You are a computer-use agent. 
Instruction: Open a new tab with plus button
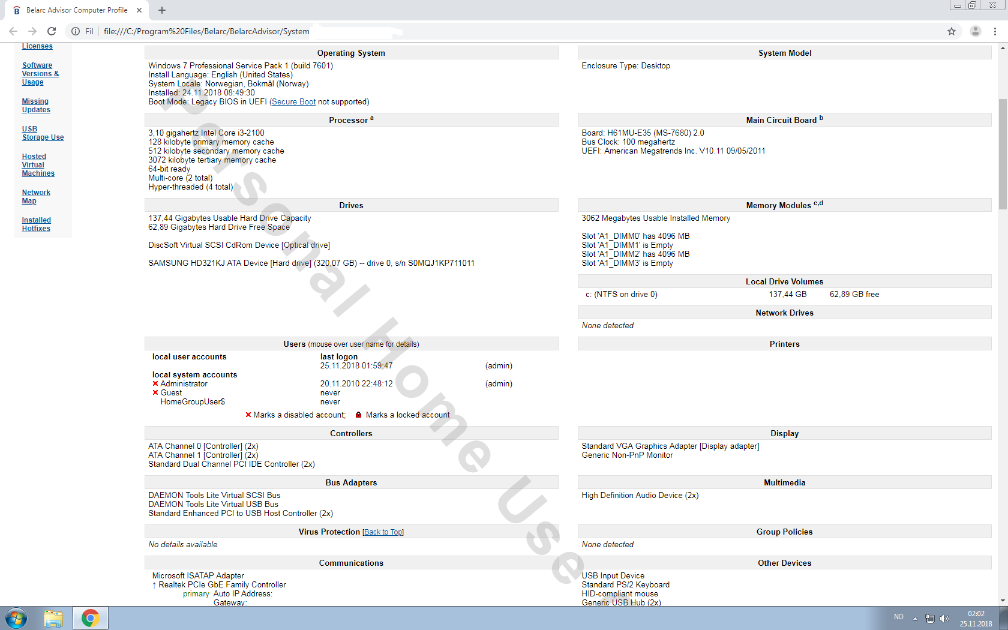pos(162,10)
